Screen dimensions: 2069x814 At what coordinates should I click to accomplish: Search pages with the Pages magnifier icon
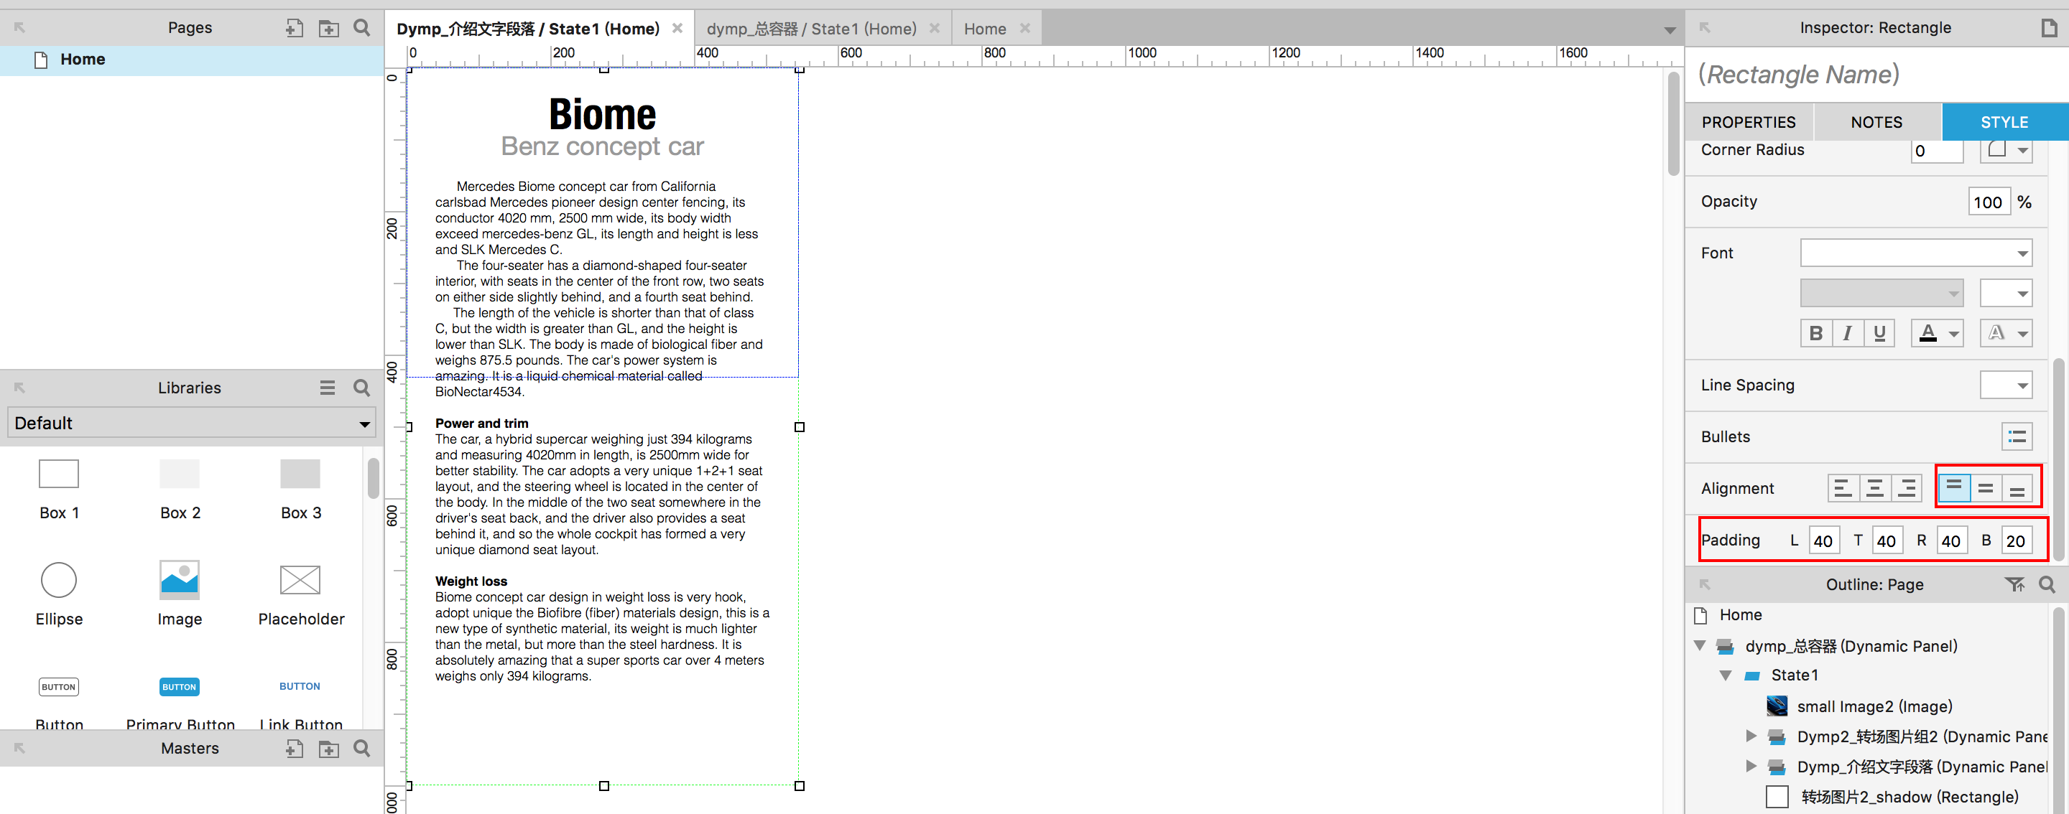tap(362, 28)
